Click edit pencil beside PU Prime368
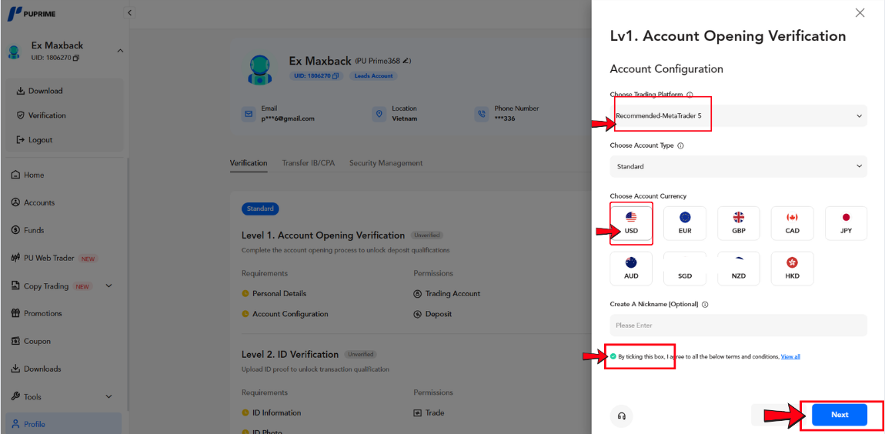This screenshot has height=434, width=885. 407,61
